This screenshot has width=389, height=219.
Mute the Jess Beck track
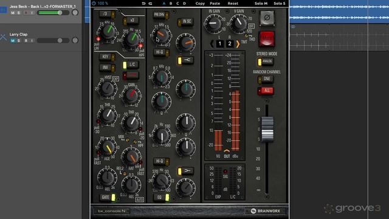click(x=13, y=13)
